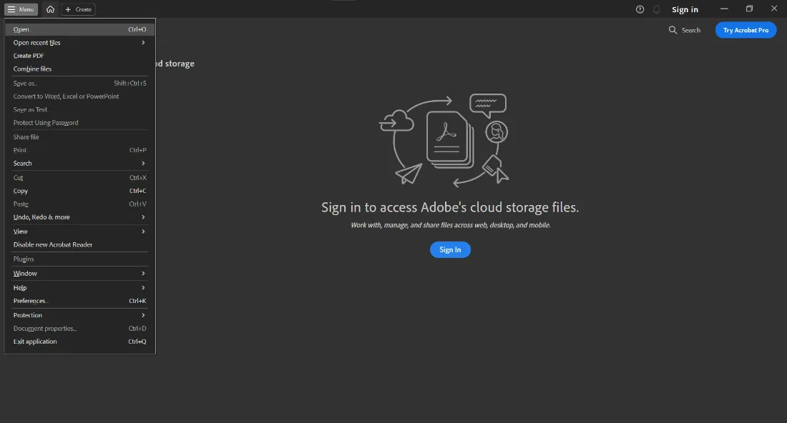Expand the Open recent files submenu

coord(79,43)
